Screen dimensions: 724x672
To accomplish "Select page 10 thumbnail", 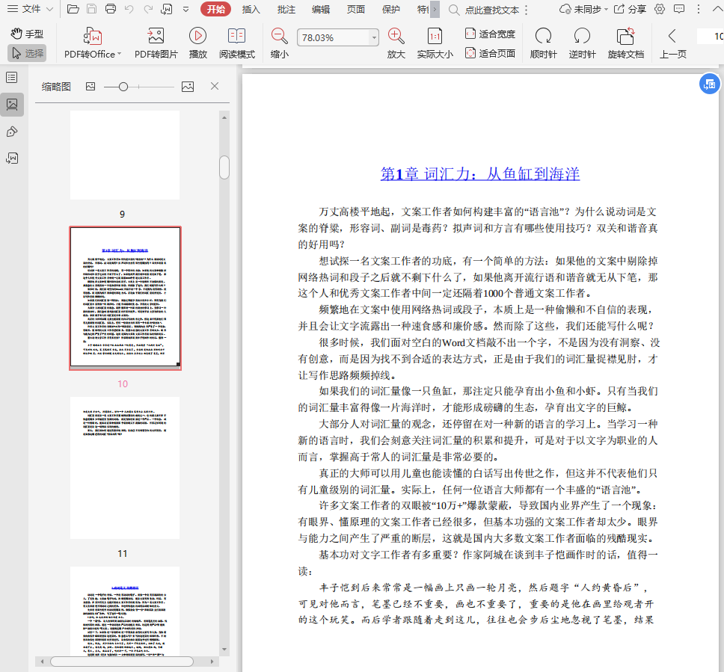I will tap(125, 298).
